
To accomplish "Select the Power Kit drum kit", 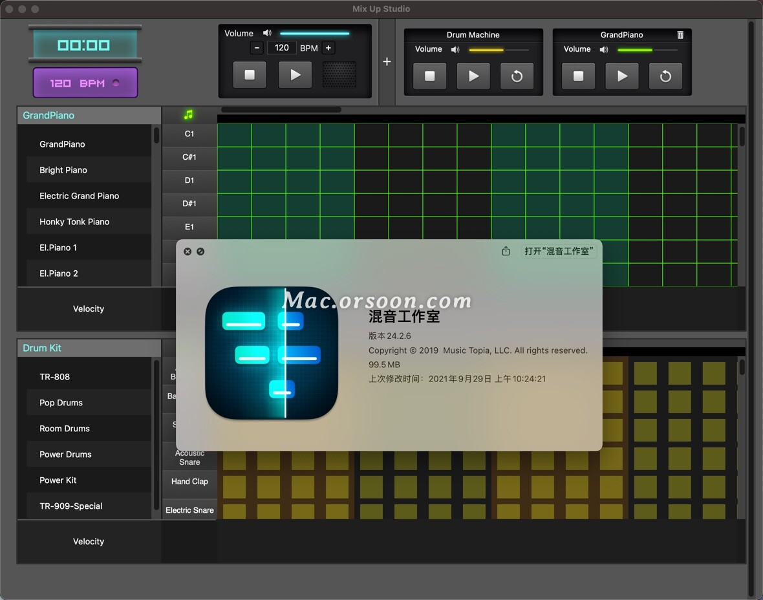I will (x=89, y=480).
